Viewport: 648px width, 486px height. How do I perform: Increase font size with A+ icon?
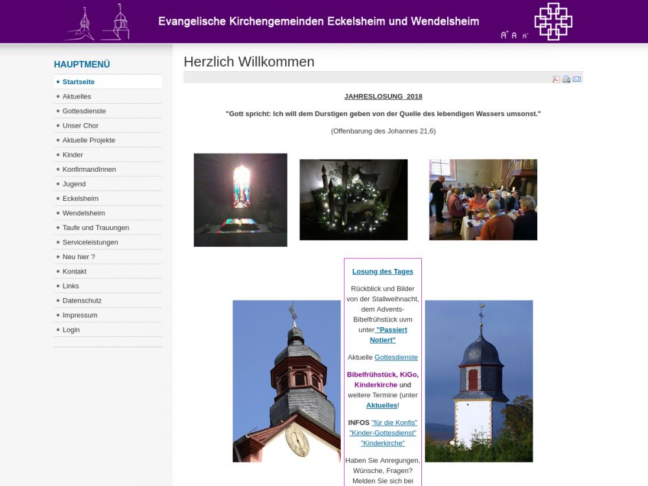(x=504, y=35)
